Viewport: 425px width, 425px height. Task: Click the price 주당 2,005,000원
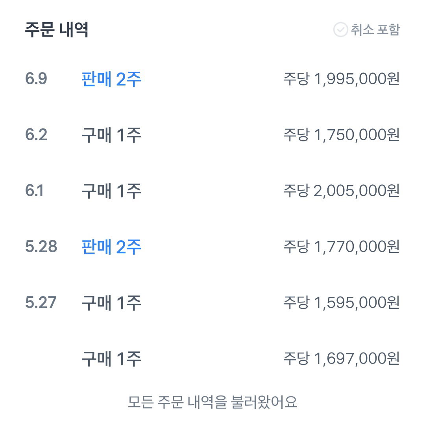(342, 191)
